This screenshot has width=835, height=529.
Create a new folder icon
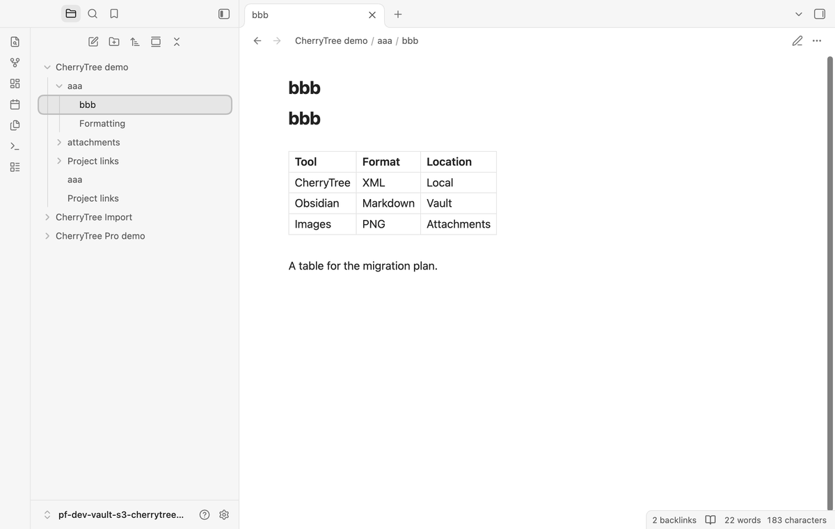[x=114, y=42]
